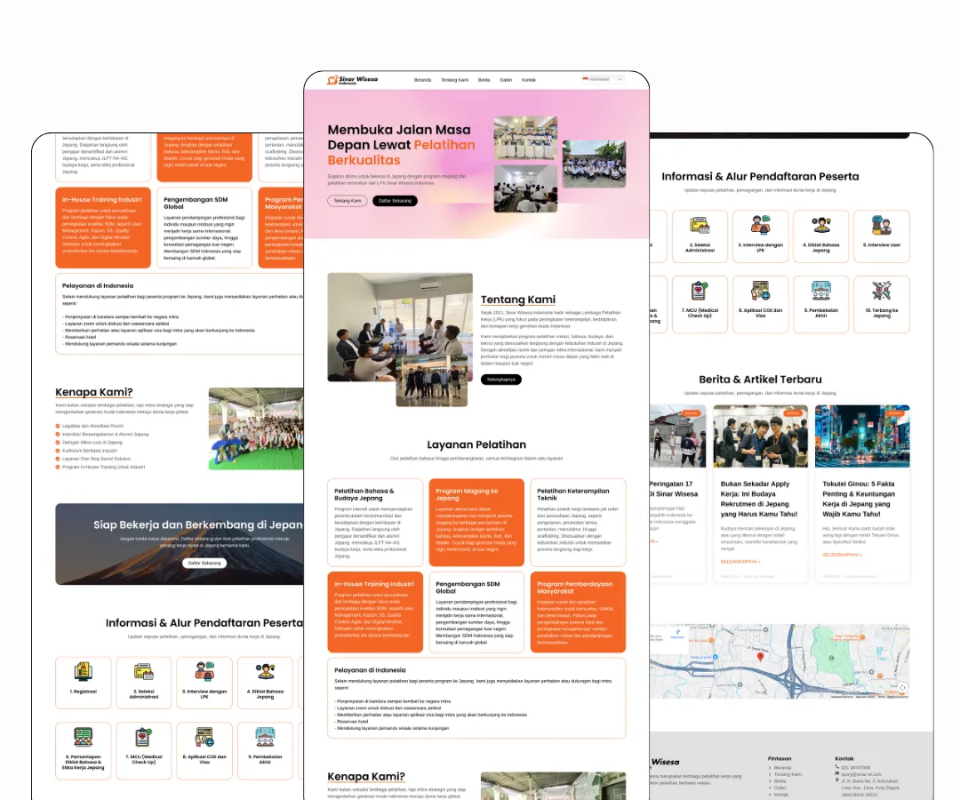Click the Pemantapan Diklat Bahasa step icon

83,737
